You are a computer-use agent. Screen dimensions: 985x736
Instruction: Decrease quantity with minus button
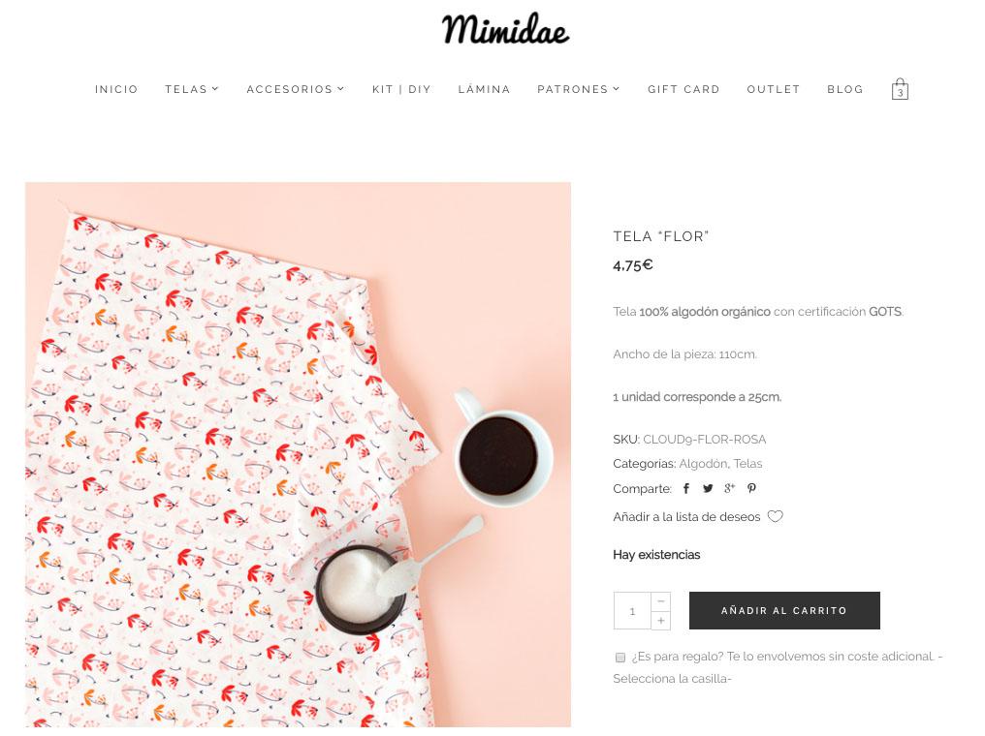tap(661, 601)
